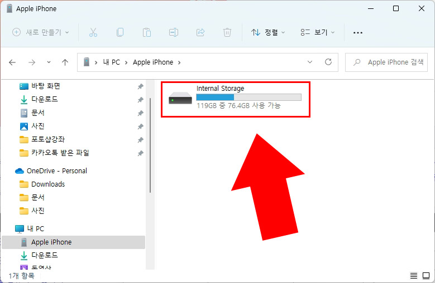Open 문서 folder under OneDrive
The width and height of the screenshot is (435, 283).
(32, 198)
